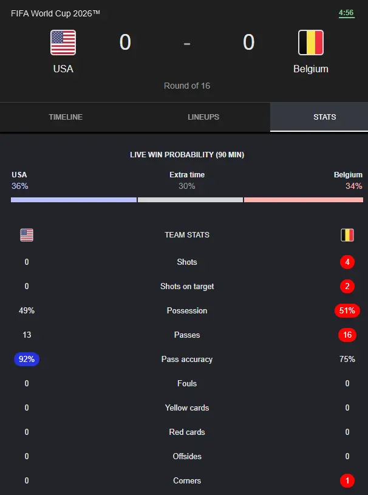Click the USA team name
This screenshot has height=495, width=368.
[x=63, y=69]
